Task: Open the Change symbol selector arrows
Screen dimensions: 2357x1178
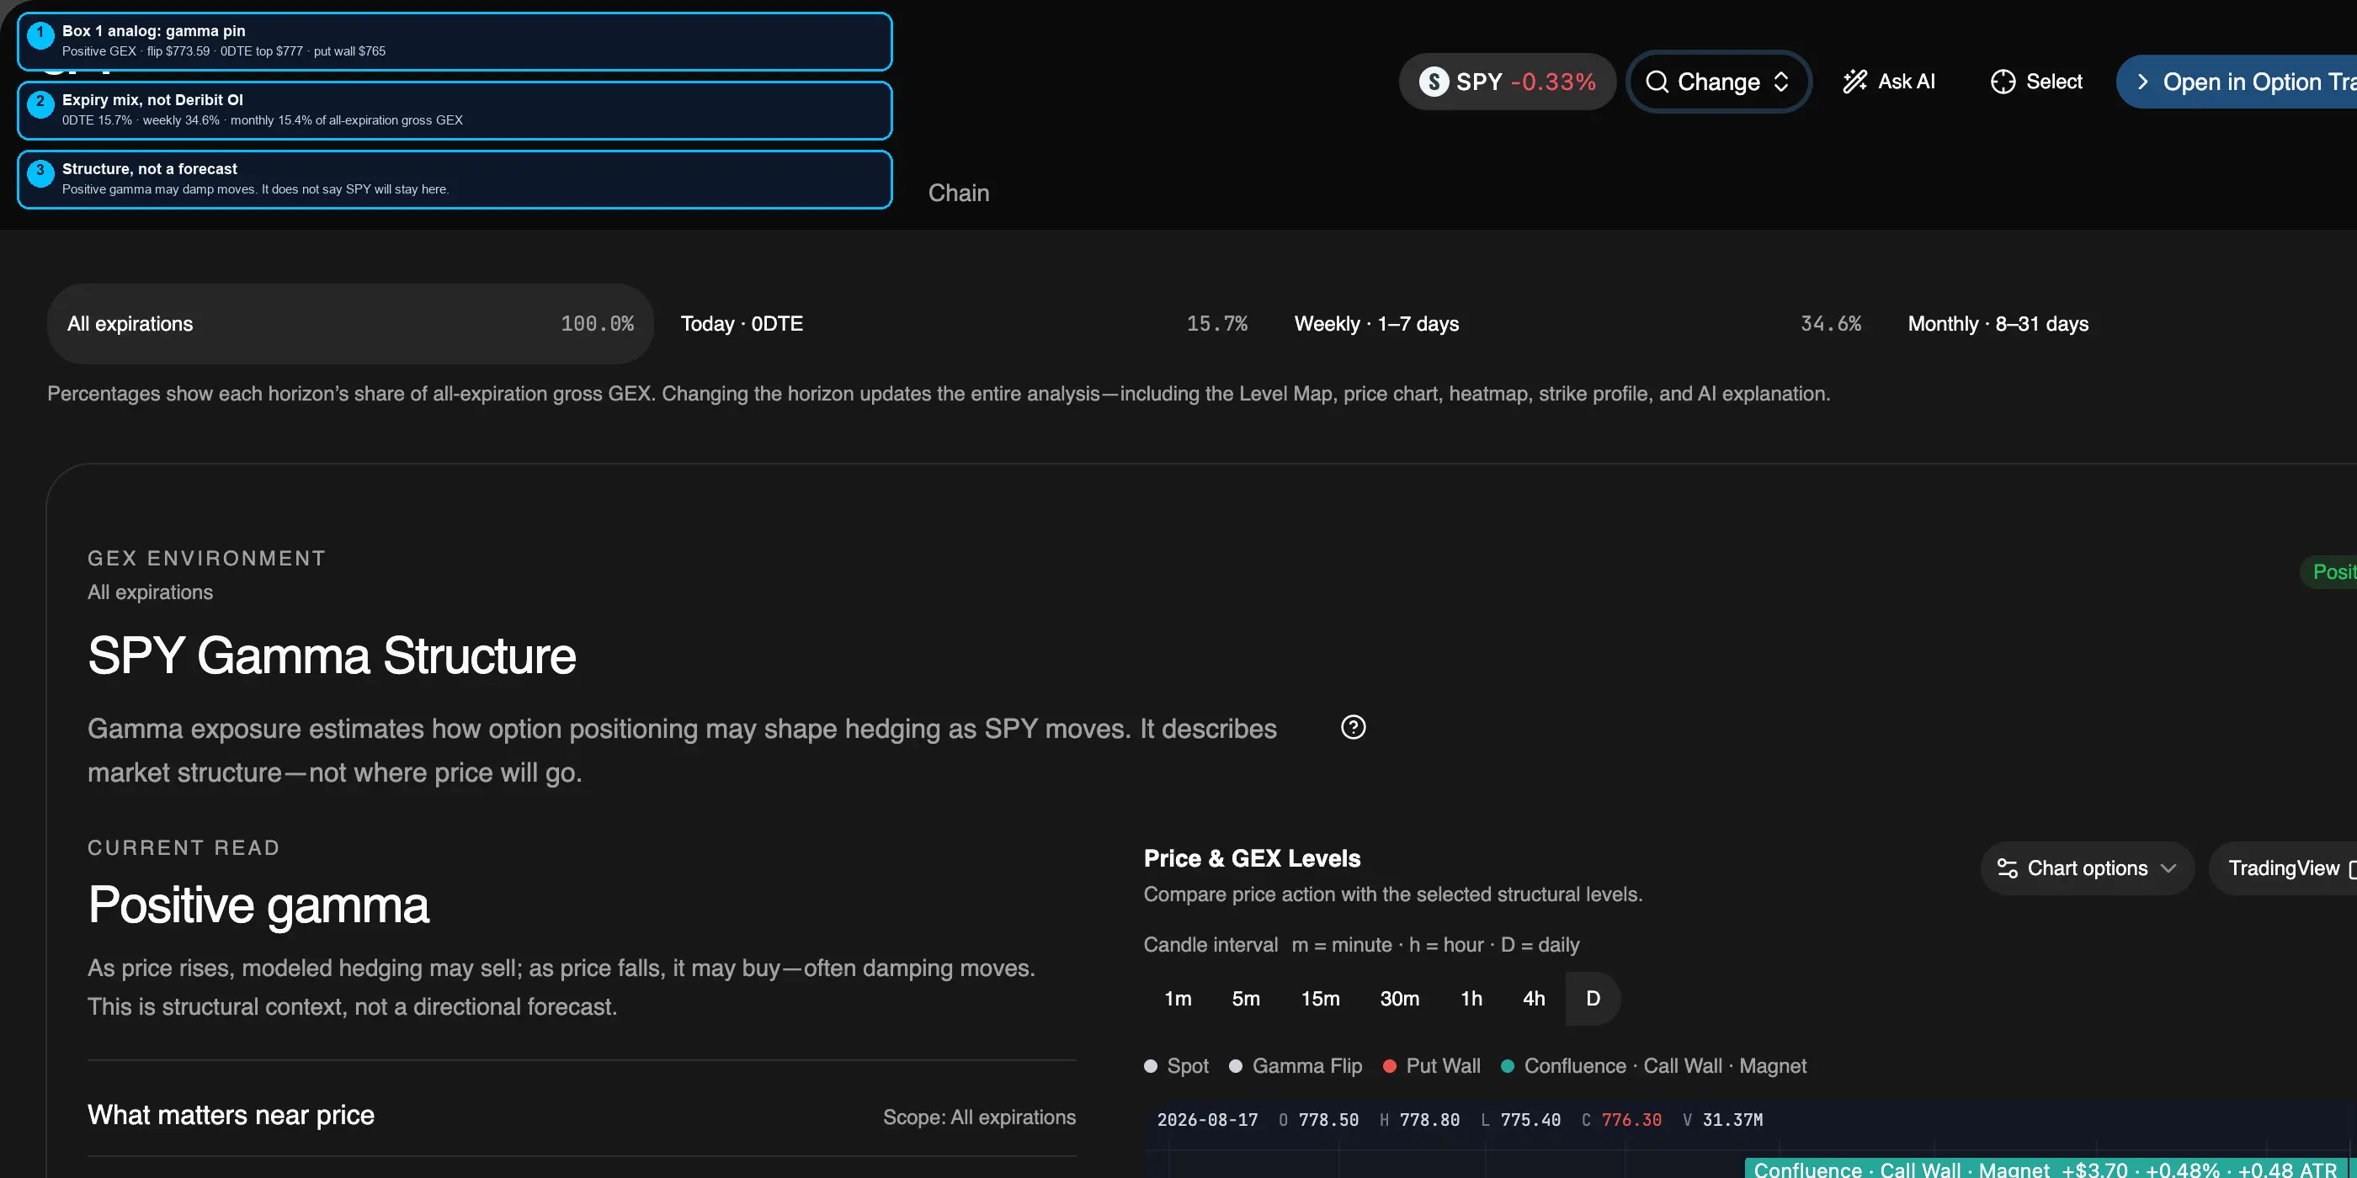Action: tap(1780, 82)
